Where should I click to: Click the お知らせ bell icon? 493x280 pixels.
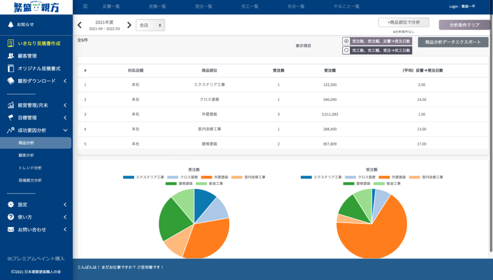click(11, 24)
